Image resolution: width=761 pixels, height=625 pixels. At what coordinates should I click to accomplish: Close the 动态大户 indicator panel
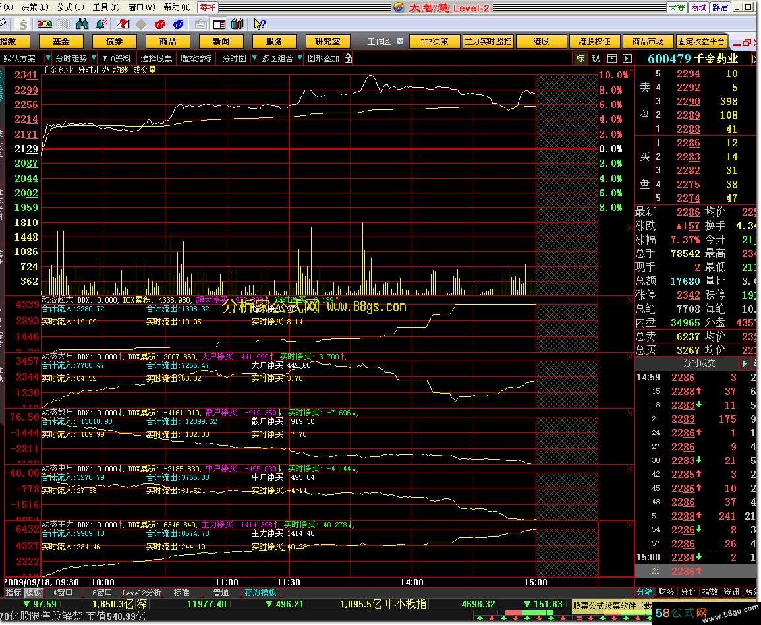[x=630, y=357]
